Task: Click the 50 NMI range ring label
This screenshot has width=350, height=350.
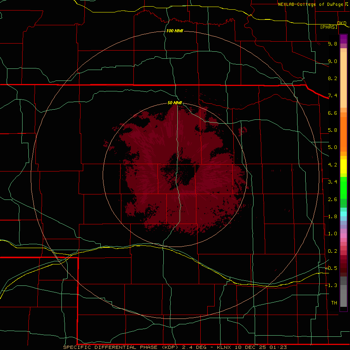Action: [175, 103]
